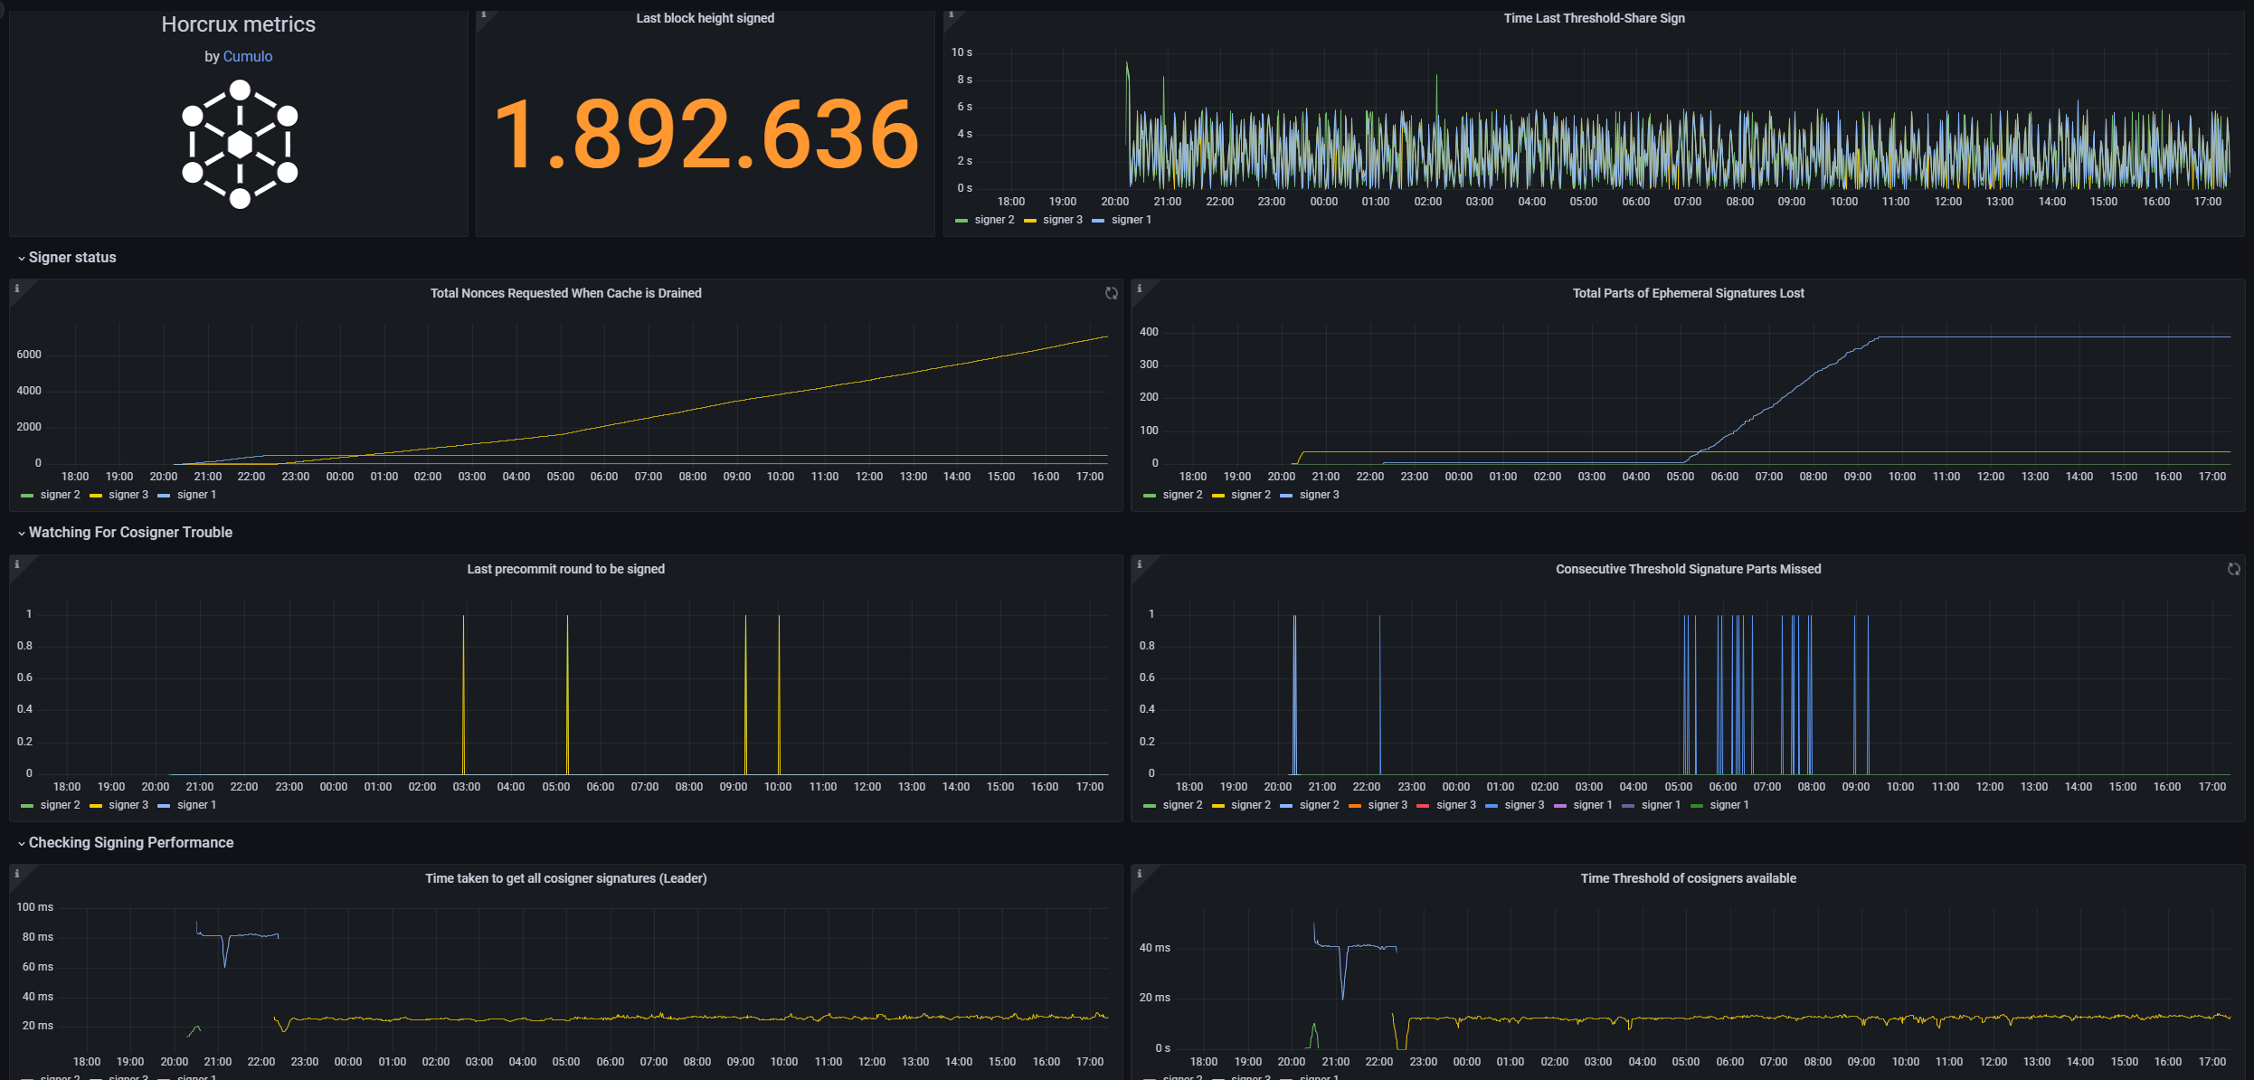Follow the Cumulo link
The width and height of the screenshot is (2254, 1080).
pyautogui.click(x=248, y=56)
